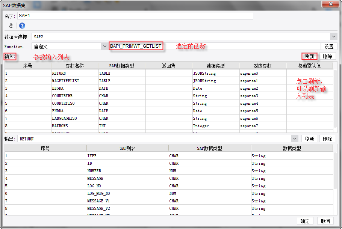This screenshot has width=342, height=229.
Task: Click 刷新 button next to output RETURN
Action: [309, 139]
